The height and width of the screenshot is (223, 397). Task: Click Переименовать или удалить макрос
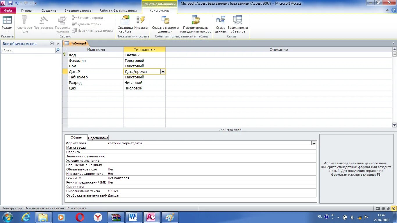(x=196, y=24)
